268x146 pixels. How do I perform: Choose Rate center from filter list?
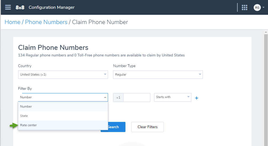coord(63,125)
